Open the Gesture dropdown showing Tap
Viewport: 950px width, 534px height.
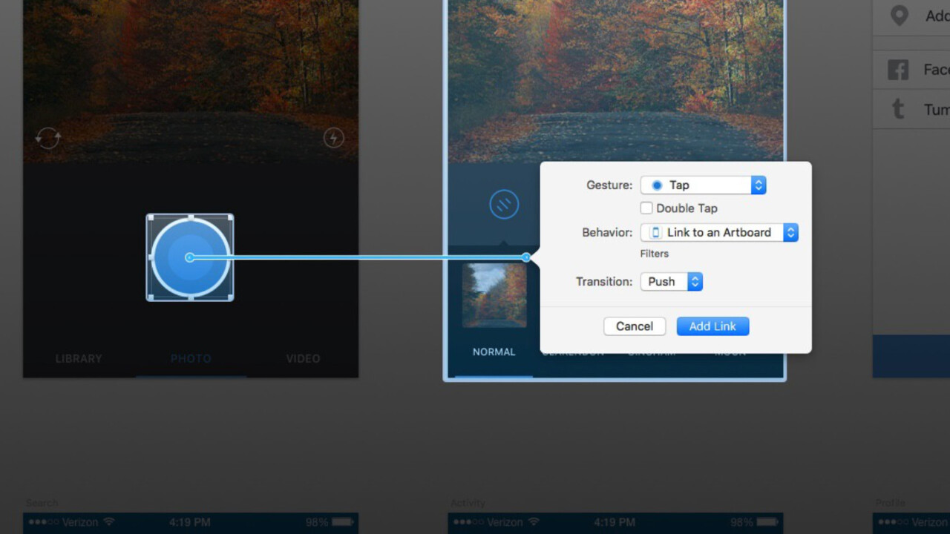703,185
